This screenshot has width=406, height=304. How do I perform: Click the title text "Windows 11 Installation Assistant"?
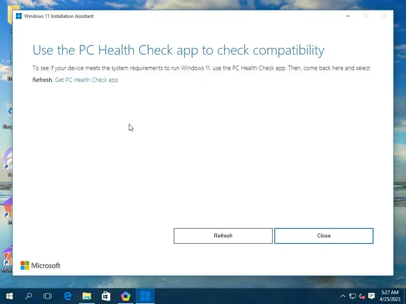tap(59, 16)
